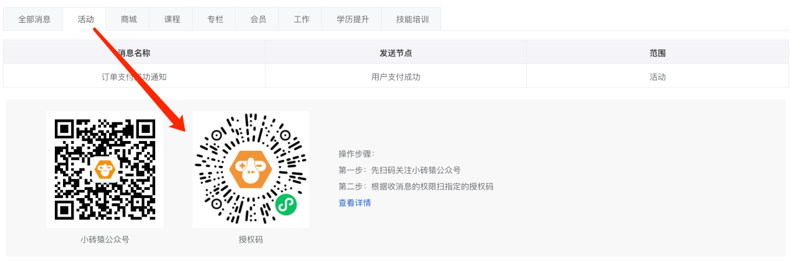Click the 第一步：先扫码关注小砖猿公众号 text
Viewport: 790px width, 261px height.
tap(400, 170)
